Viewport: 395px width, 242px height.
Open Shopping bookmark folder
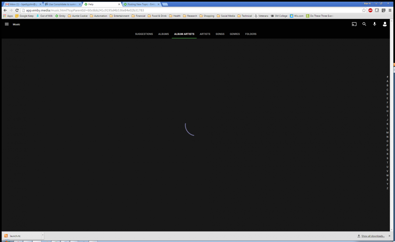coord(207,16)
